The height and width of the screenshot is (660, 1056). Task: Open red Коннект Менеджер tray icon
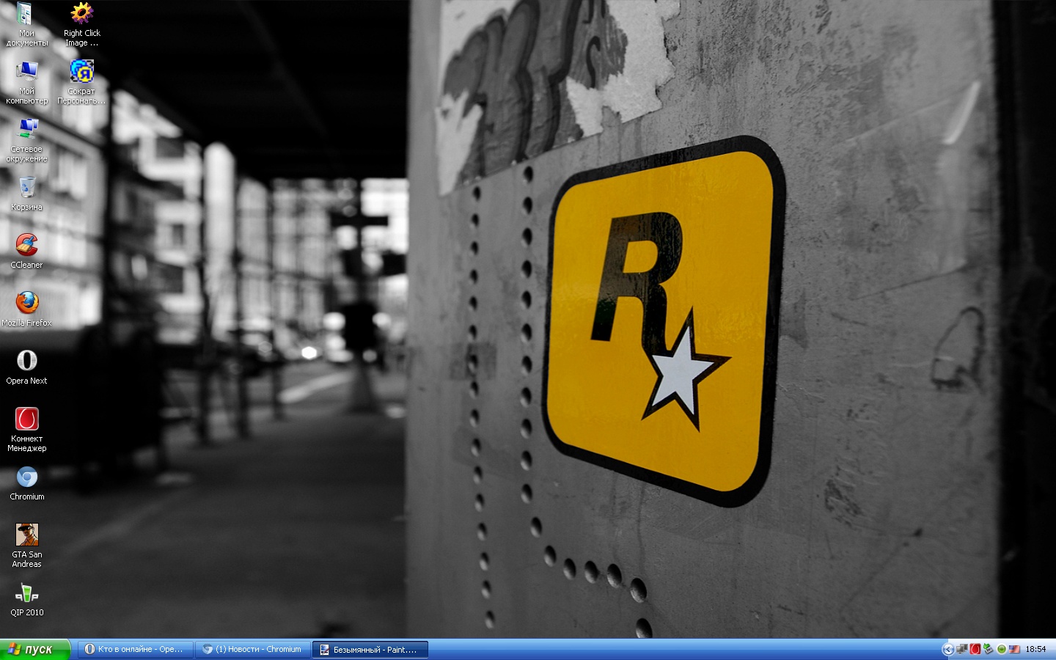click(x=975, y=649)
